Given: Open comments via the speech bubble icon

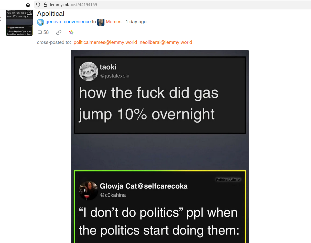Looking at the screenshot, I should [x=40, y=32].
